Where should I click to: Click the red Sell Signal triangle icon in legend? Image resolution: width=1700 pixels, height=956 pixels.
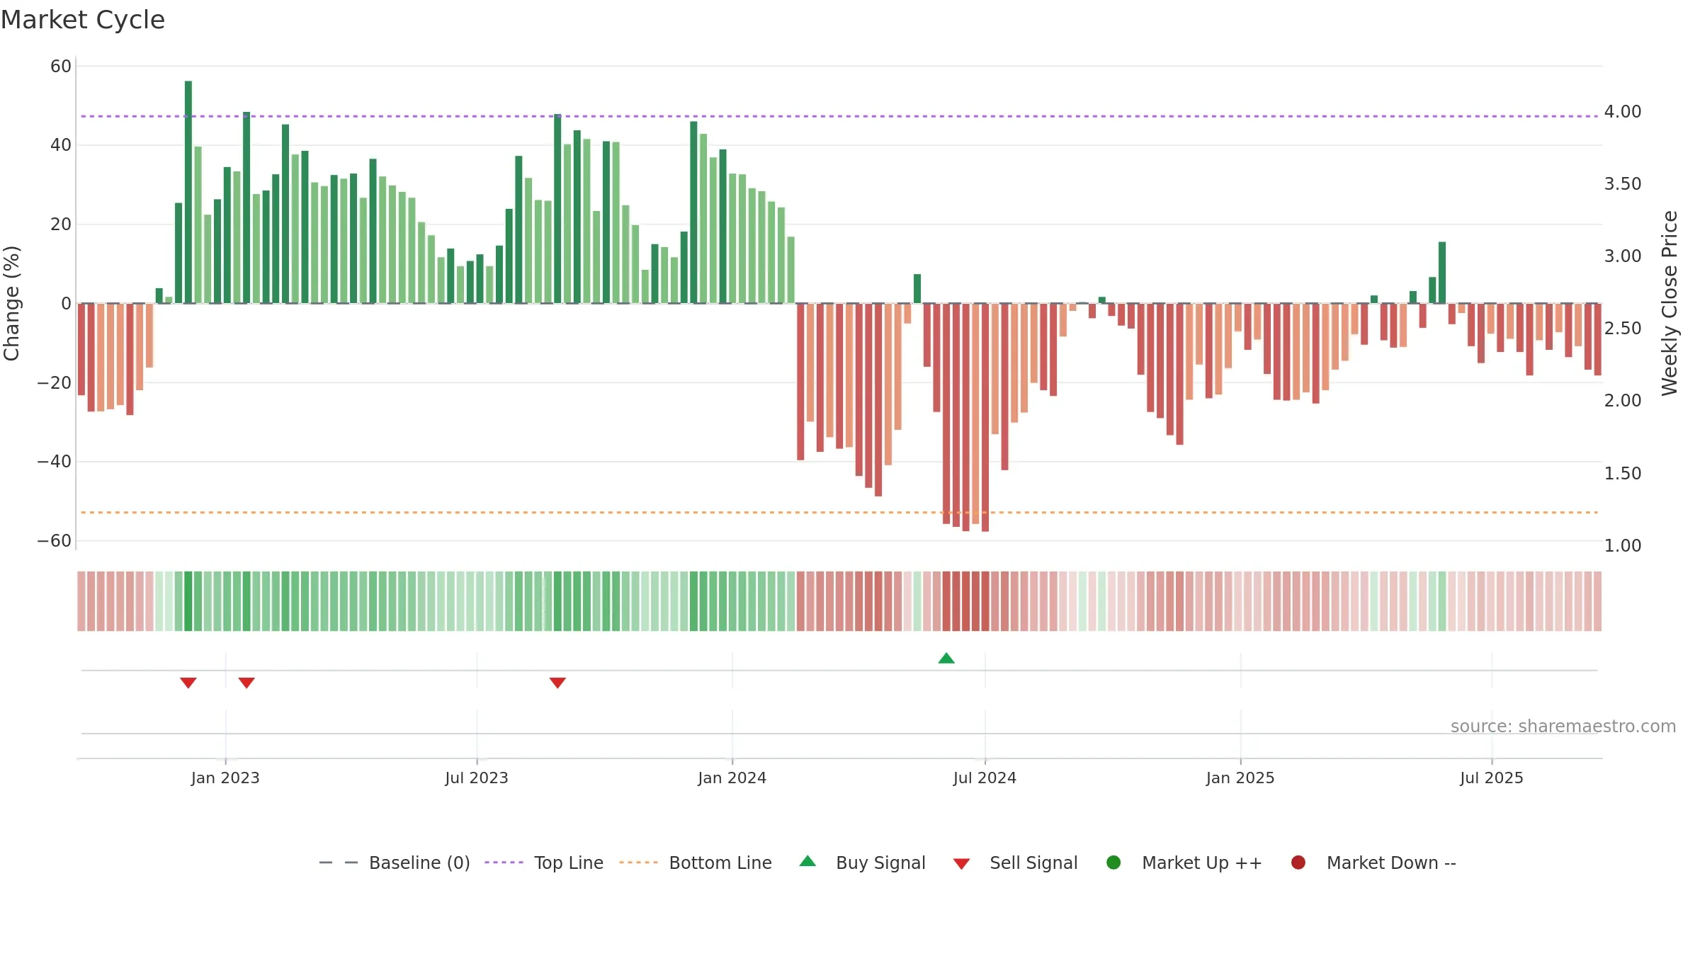tap(961, 864)
